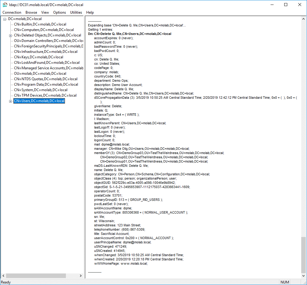
Task: Click the mail: dqme@molab.local line
Action: point(112,145)
